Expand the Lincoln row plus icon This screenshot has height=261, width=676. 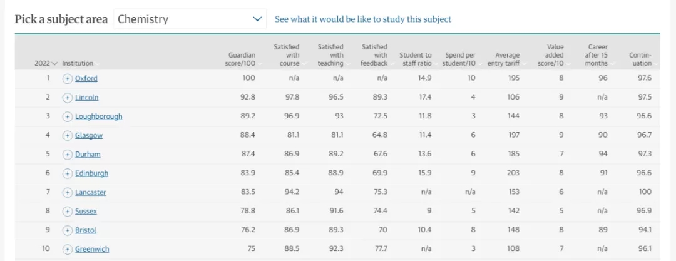[x=67, y=98]
